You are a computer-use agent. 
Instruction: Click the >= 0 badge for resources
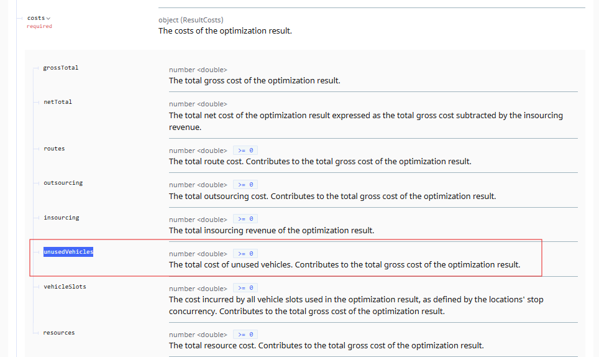tap(245, 335)
